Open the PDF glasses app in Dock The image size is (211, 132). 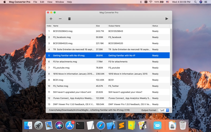[142, 125]
